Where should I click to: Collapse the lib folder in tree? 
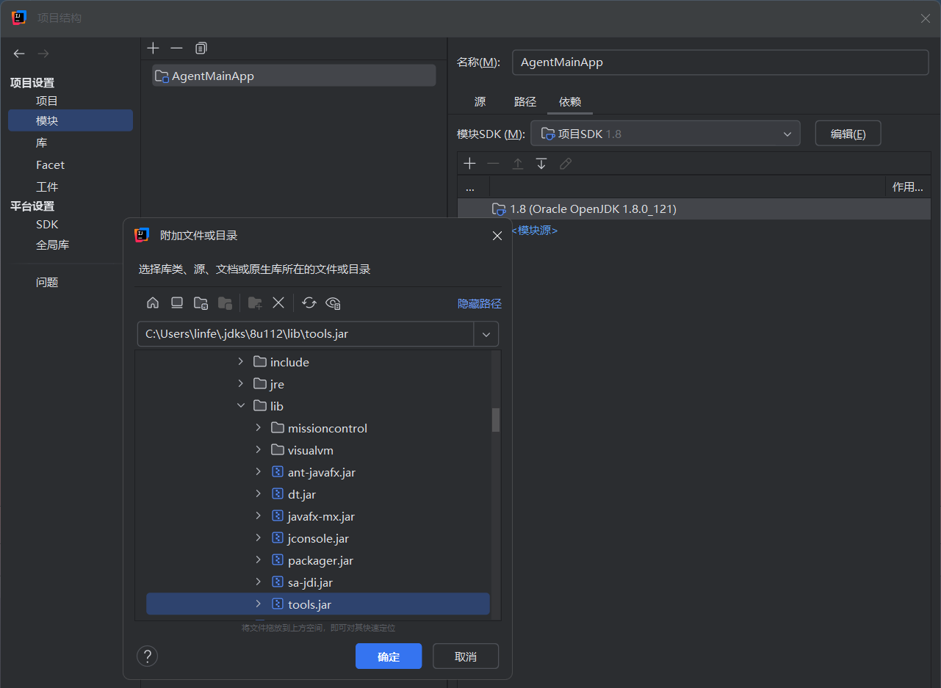pos(241,406)
